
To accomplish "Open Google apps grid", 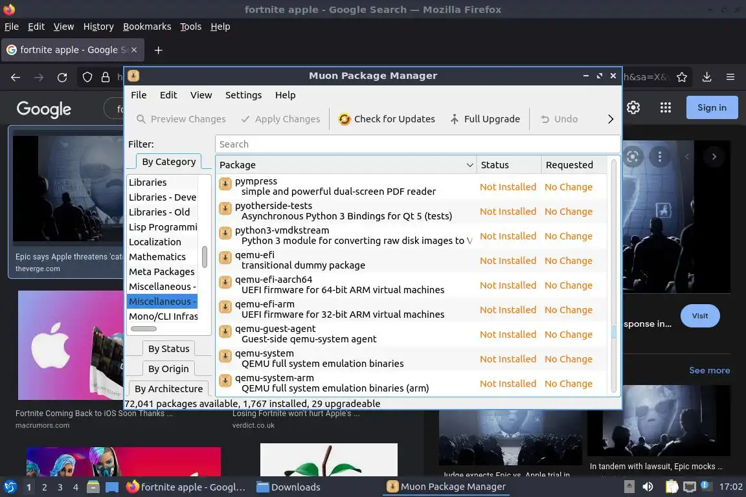I will tap(666, 107).
